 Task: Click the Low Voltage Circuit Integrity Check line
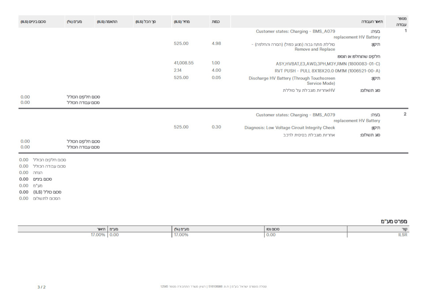pos(290,128)
